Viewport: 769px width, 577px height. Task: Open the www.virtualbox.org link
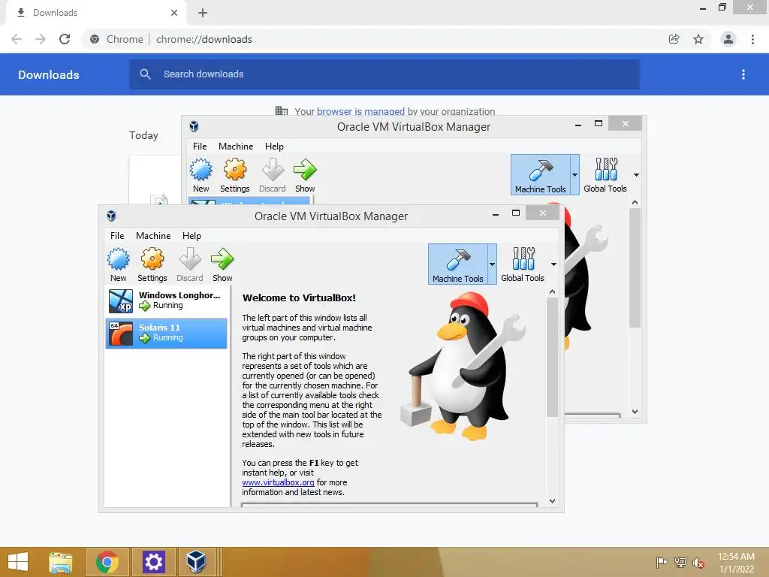pos(278,482)
